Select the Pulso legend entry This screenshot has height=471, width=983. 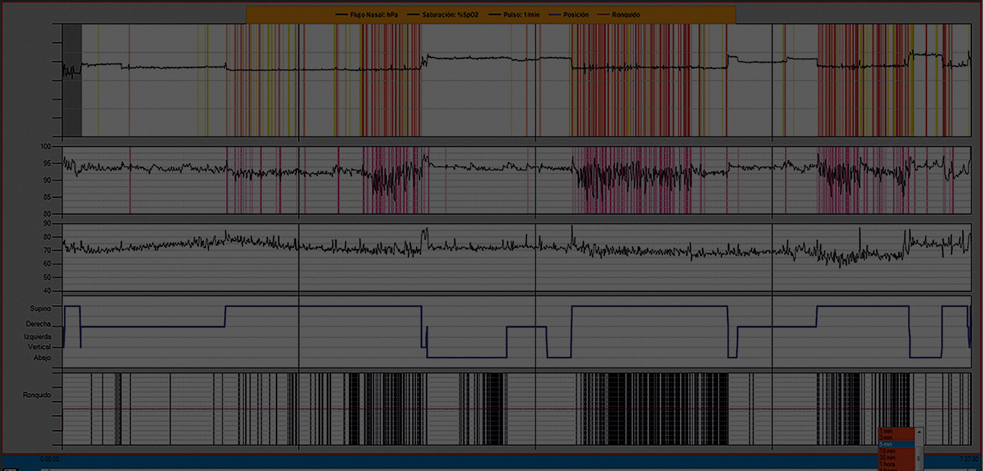tap(520, 15)
